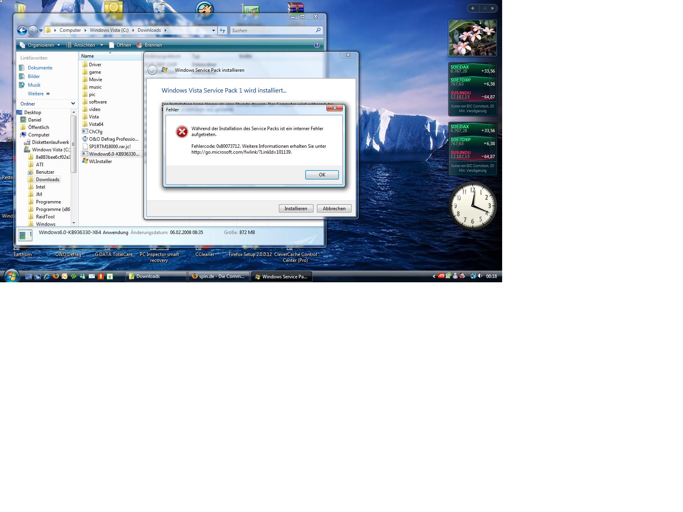Image resolution: width=683 pixels, height=512 pixels.
Task: Select Intel folder in tree
Action: click(x=40, y=187)
